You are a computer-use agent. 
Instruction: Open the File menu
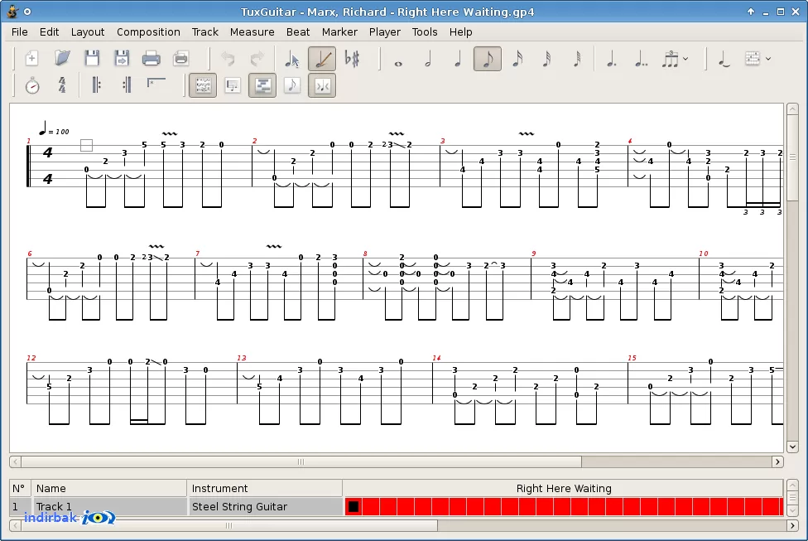[20, 32]
